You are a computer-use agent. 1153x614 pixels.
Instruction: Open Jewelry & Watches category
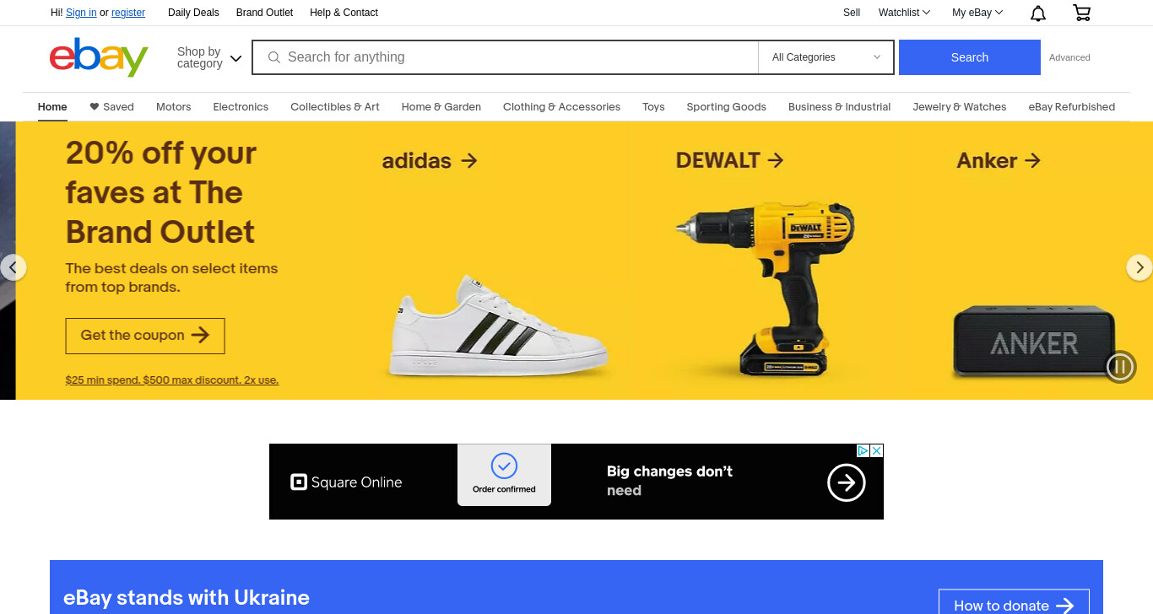coord(960,107)
